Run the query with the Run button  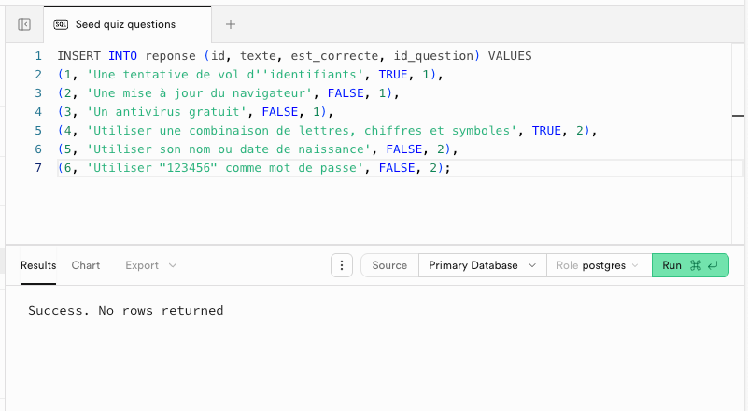coord(689,265)
